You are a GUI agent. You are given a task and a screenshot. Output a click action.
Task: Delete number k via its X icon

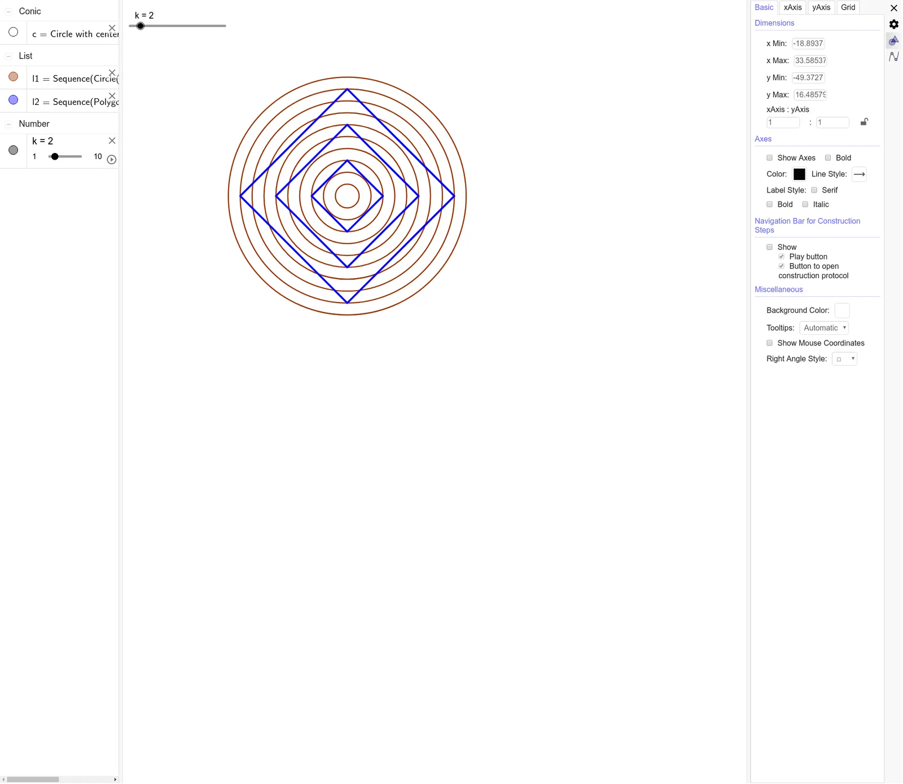tap(112, 141)
